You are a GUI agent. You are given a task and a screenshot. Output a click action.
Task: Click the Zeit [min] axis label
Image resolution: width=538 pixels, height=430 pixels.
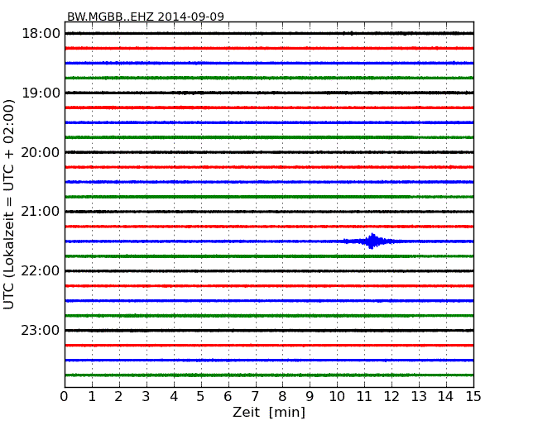coord(269,412)
